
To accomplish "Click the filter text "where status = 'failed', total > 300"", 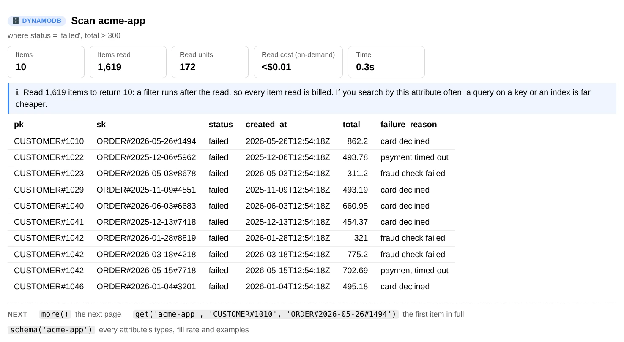I will click(64, 35).
